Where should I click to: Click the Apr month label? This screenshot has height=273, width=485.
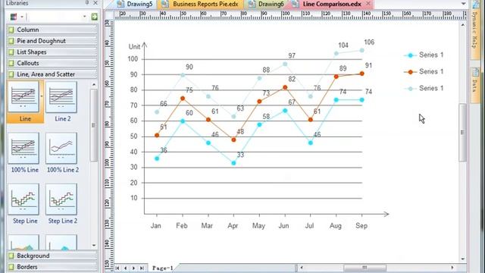coord(233,226)
